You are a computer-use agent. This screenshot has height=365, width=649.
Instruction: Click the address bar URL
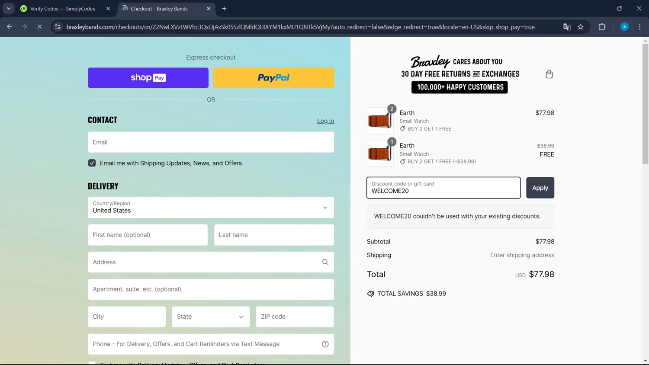pos(300,27)
